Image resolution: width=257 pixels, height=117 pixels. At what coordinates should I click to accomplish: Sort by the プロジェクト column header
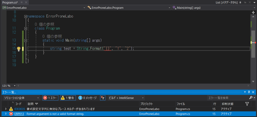coord(157,104)
